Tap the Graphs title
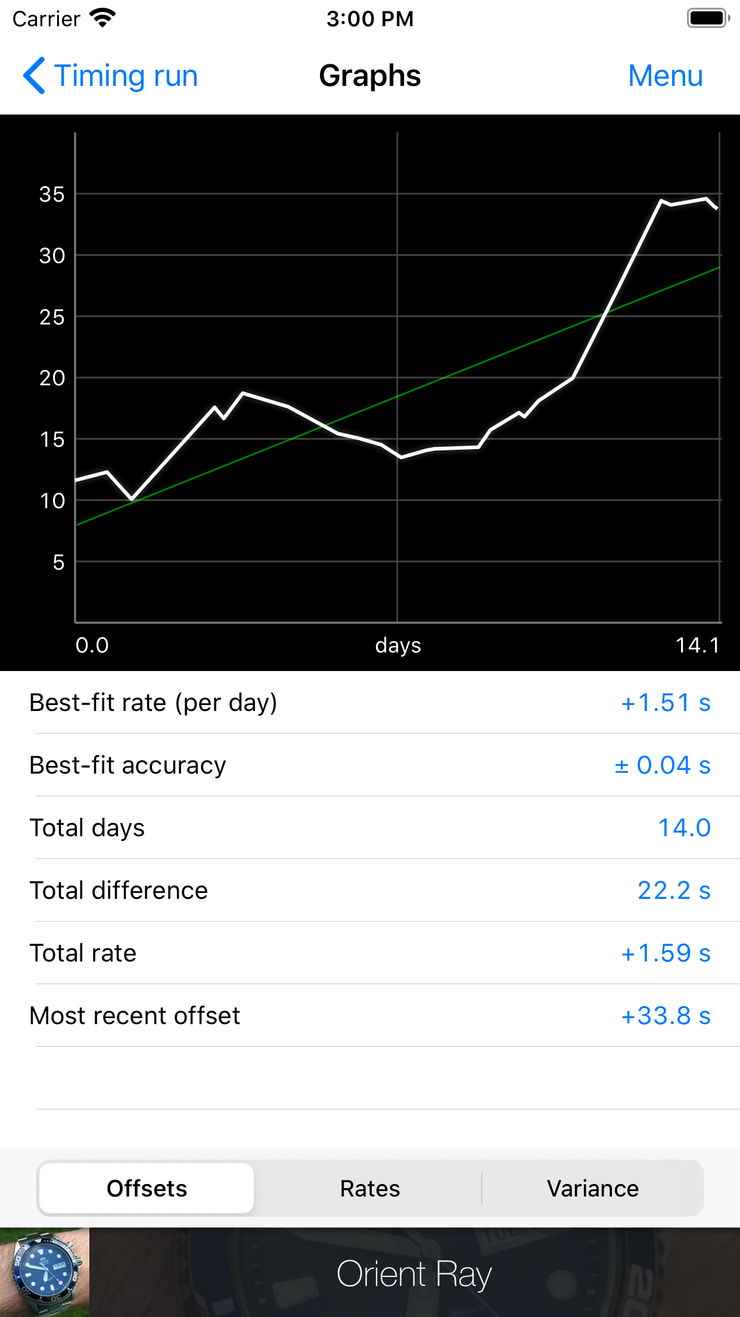 [x=370, y=76]
